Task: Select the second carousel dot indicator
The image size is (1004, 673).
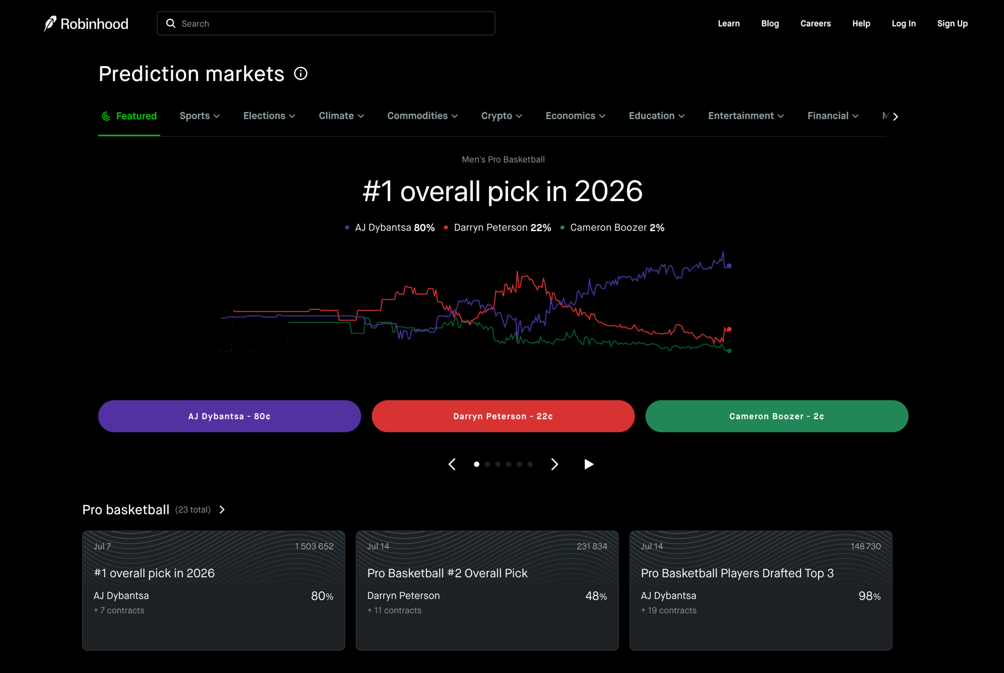Action: pos(487,464)
